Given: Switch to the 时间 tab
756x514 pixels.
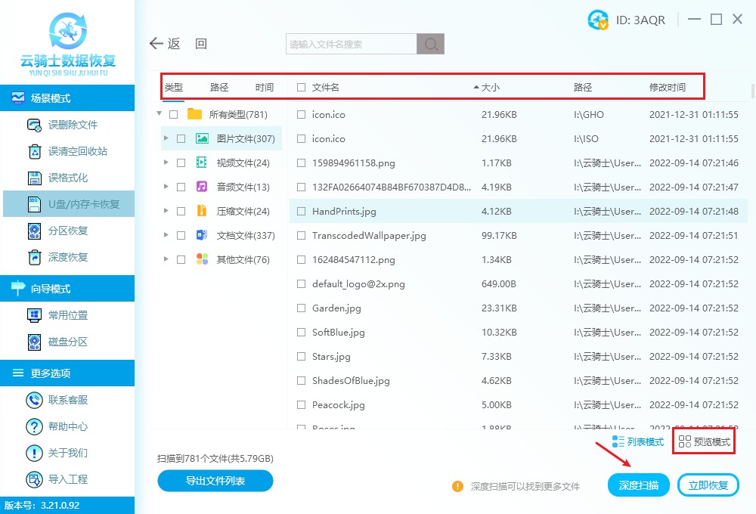Looking at the screenshot, I should tap(265, 87).
